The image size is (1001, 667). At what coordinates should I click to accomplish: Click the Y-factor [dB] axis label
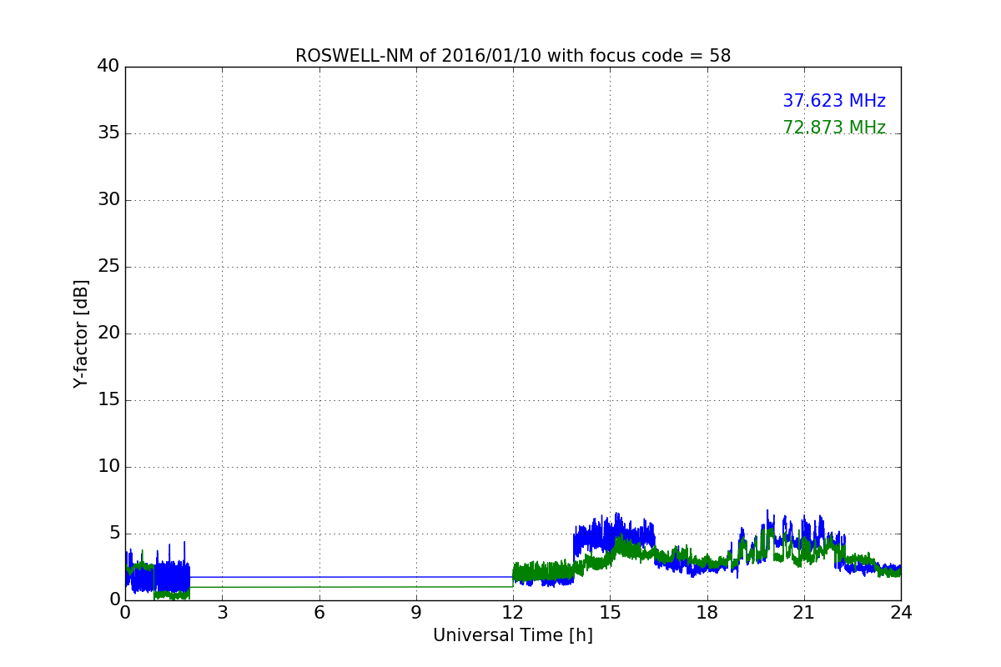(x=81, y=333)
